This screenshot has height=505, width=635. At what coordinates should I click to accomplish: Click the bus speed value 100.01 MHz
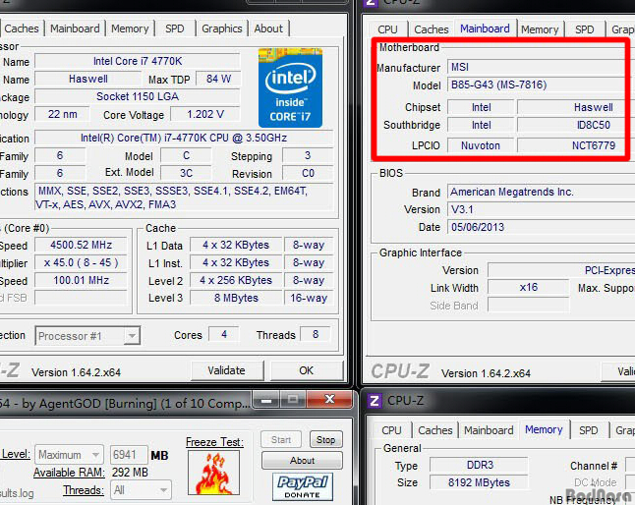click(x=81, y=280)
